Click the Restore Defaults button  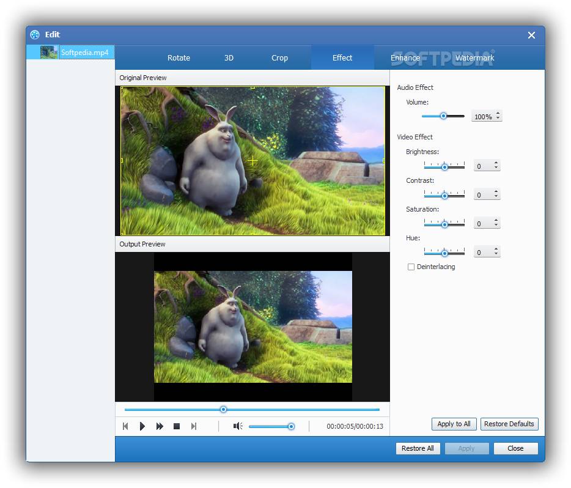(509, 424)
